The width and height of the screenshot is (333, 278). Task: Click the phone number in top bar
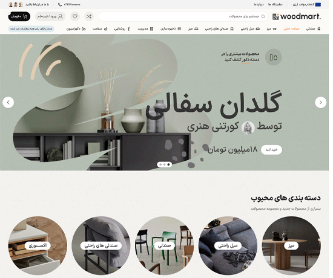(72, 4)
